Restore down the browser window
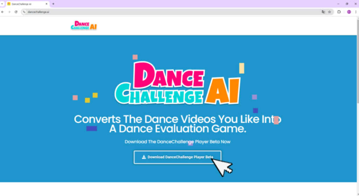 [347, 4]
